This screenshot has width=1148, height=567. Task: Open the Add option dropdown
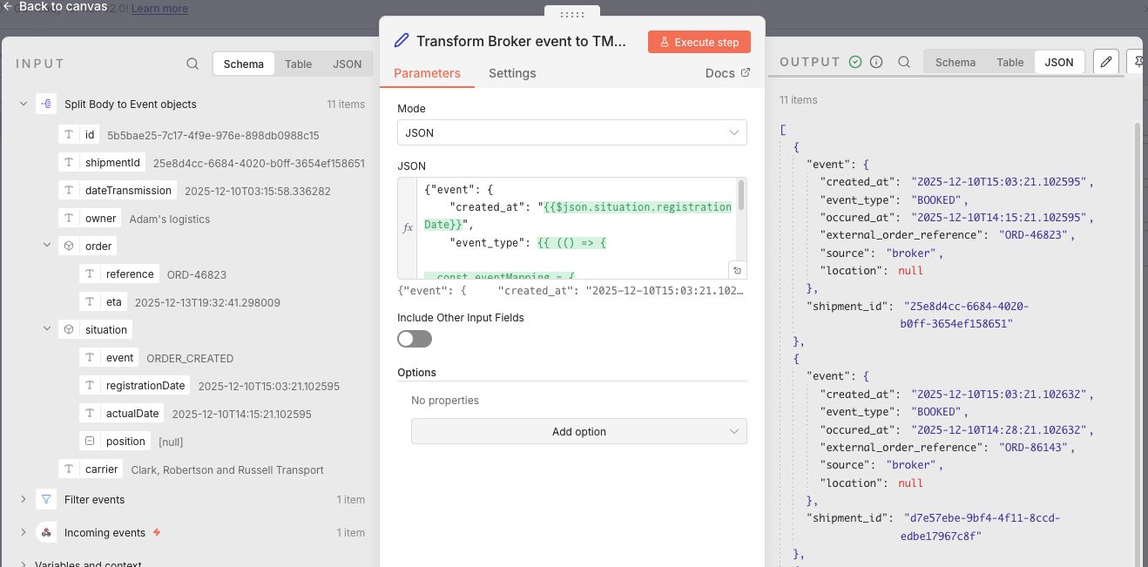pyautogui.click(x=578, y=431)
